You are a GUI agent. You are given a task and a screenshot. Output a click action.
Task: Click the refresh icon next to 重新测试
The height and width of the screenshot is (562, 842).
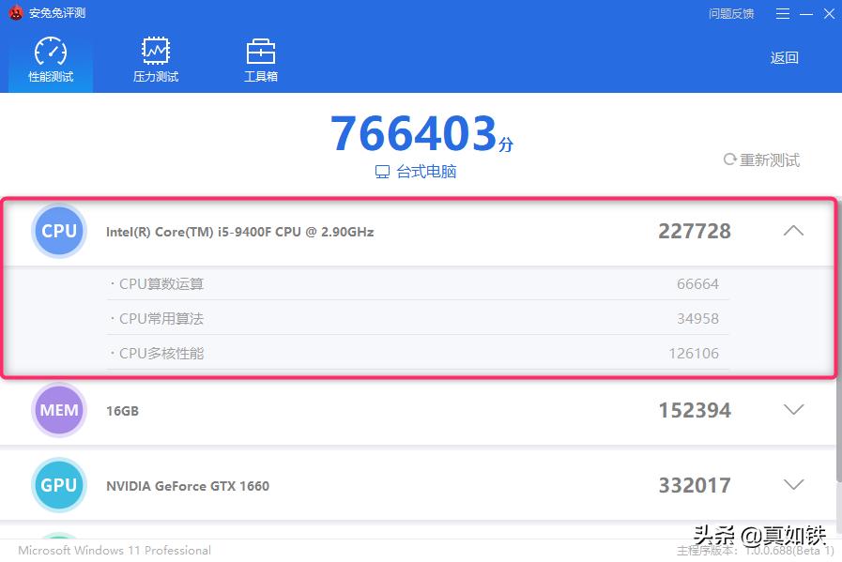(x=729, y=159)
